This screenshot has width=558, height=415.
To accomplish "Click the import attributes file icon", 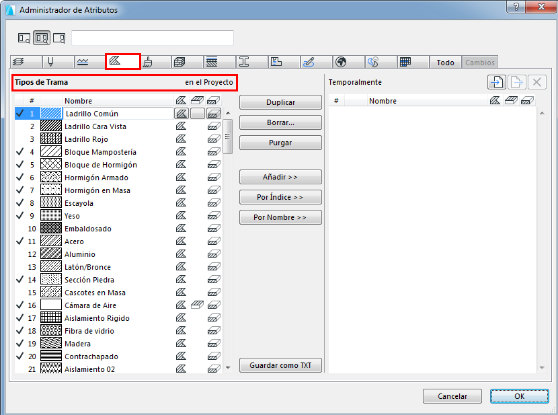I will click(x=496, y=82).
